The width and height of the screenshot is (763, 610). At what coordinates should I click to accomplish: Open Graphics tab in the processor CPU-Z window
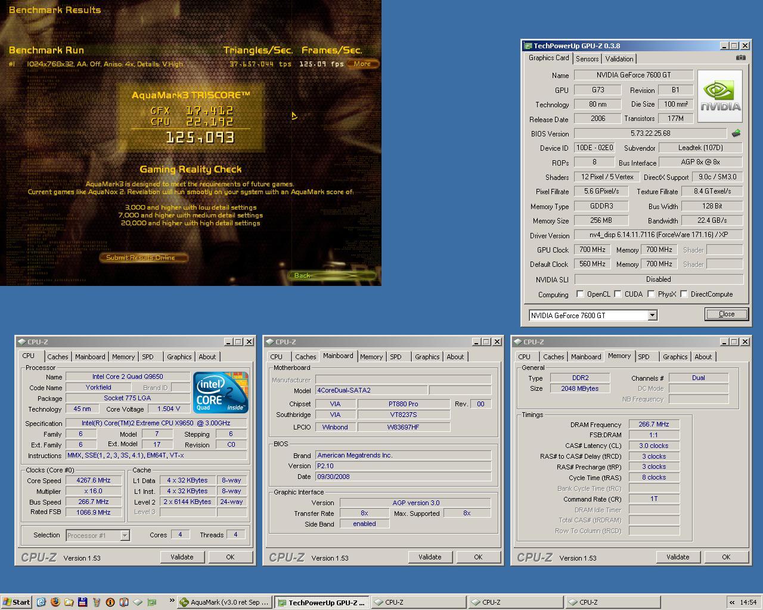[179, 357]
